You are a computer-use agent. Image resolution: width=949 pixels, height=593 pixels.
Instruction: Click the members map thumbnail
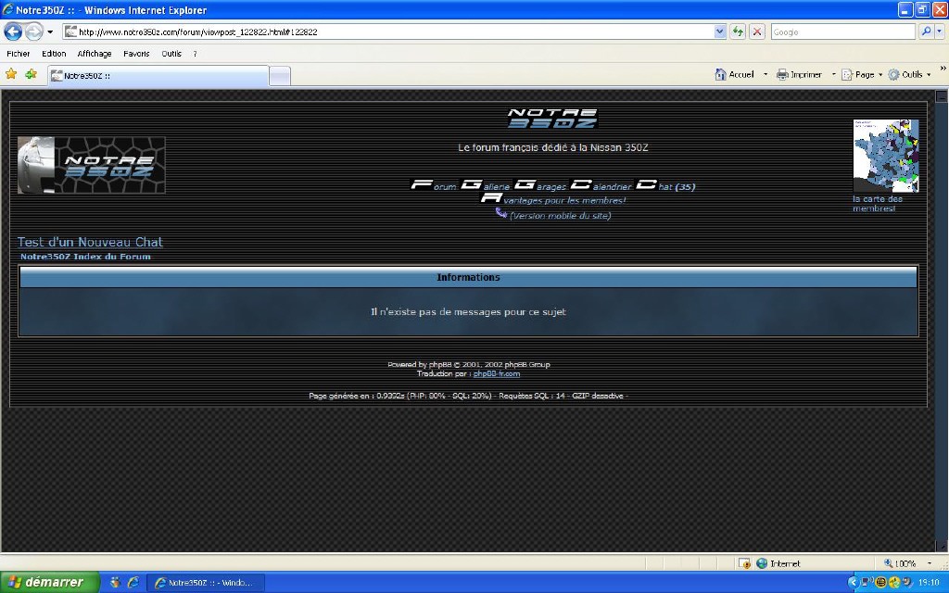pyautogui.click(x=885, y=156)
